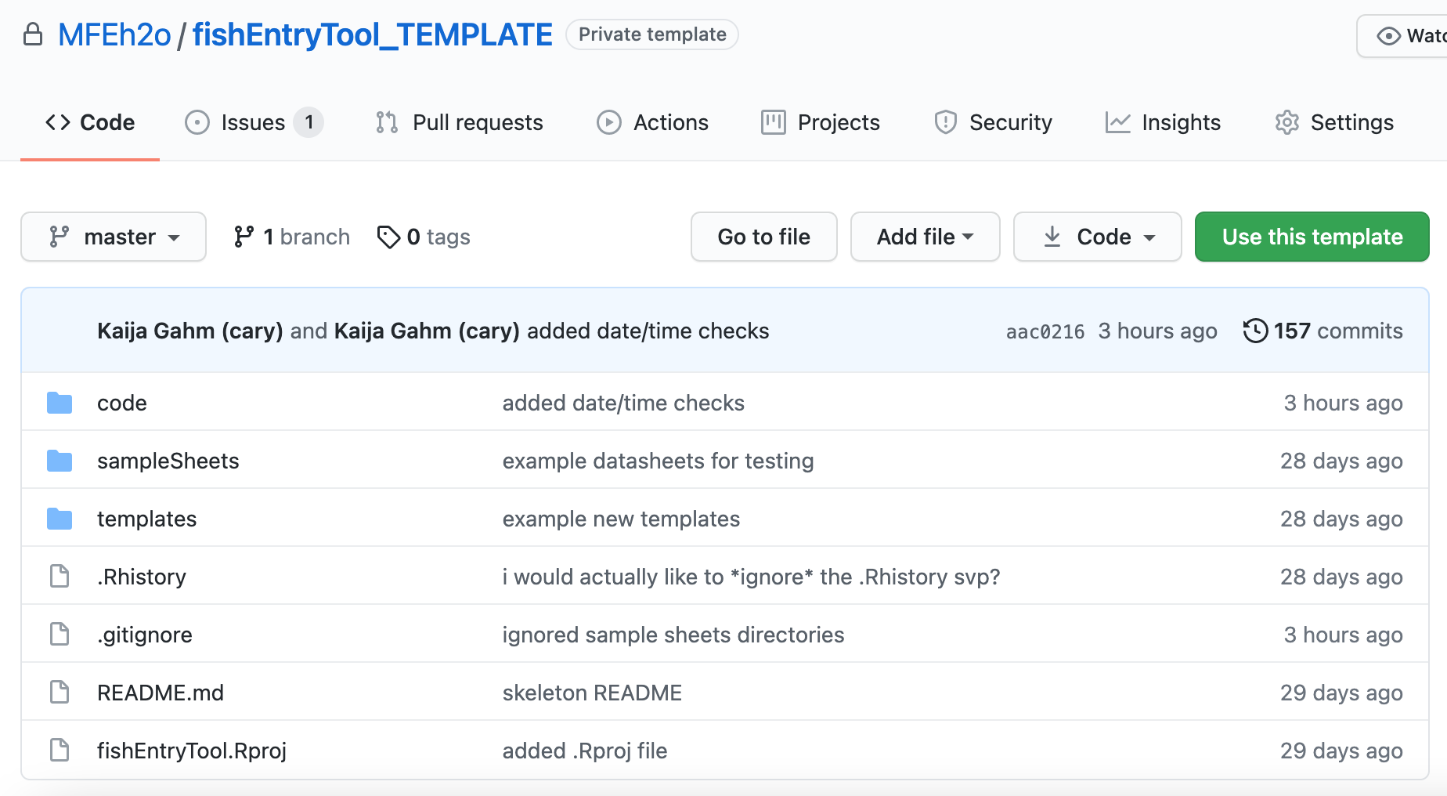Click the tags label icon
The width and height of the screenshot is (1447, 796).
(x=388, y=237)
